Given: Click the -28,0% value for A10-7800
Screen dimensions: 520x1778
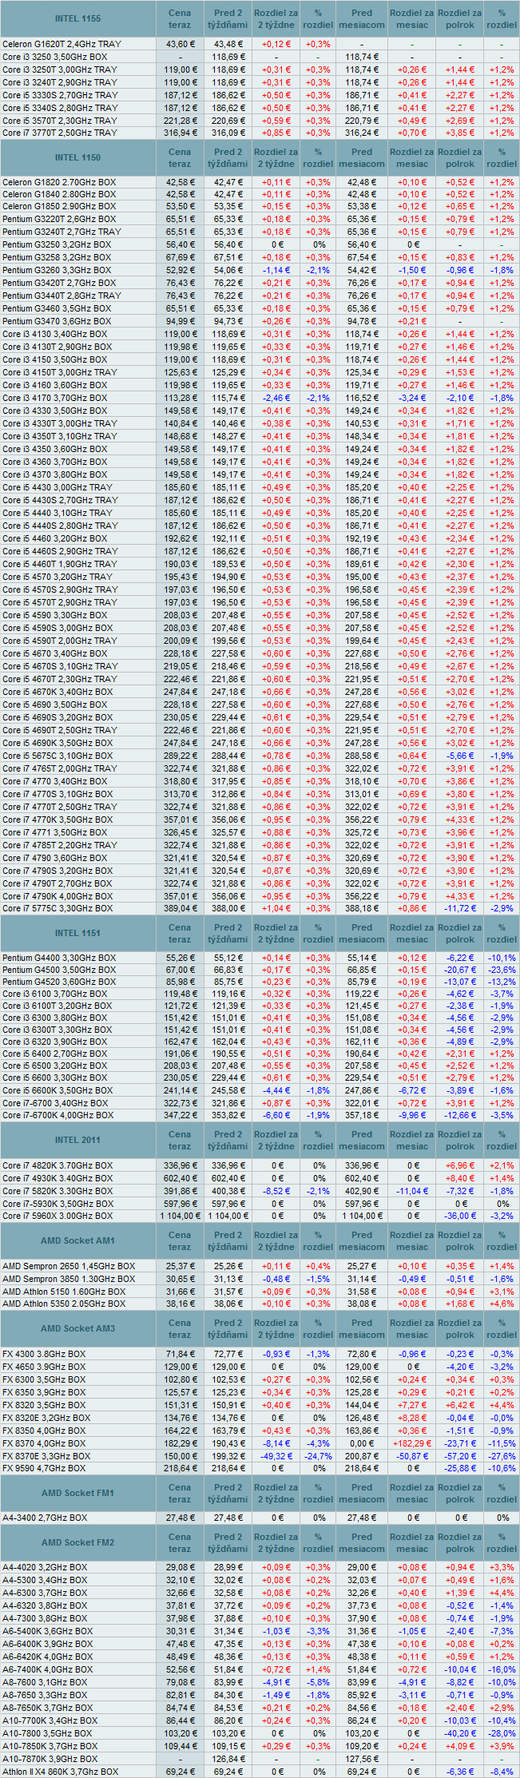Looking at the screenshot, I should pos(502,1733).
